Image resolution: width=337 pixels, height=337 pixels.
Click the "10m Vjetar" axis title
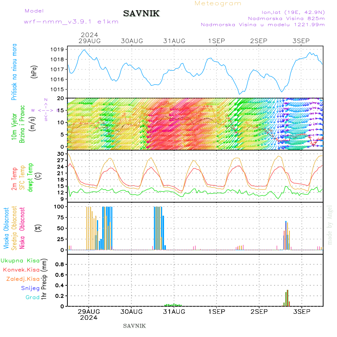(x=14, y=127)
